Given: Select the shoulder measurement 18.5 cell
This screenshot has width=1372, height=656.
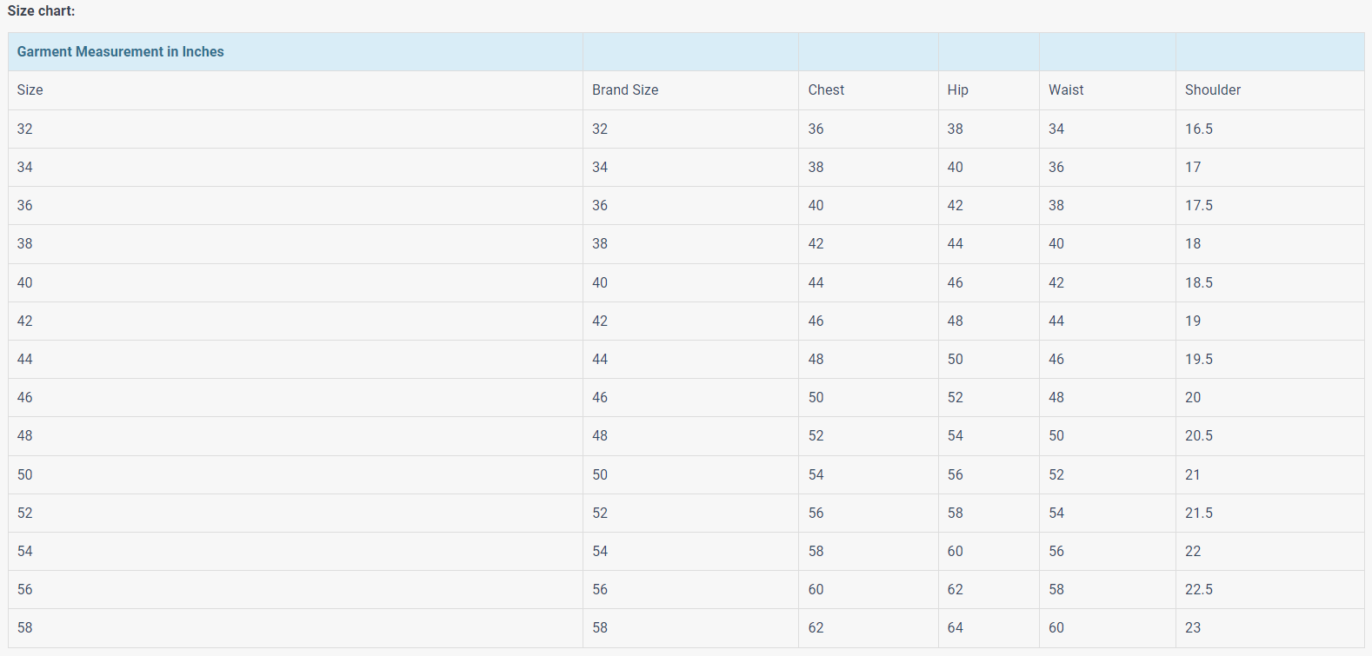Looking at the screenshot, I should (x=1199, y=283).
